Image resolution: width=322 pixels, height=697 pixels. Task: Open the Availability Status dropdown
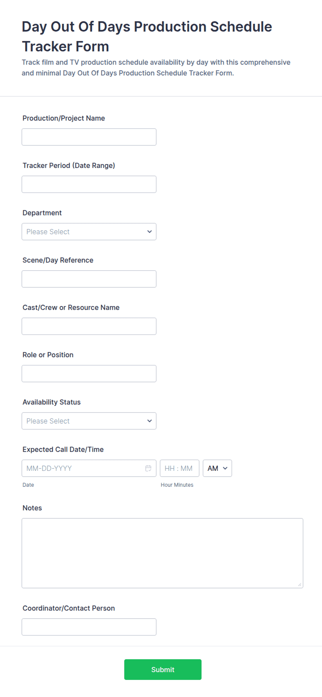[89, 421]
